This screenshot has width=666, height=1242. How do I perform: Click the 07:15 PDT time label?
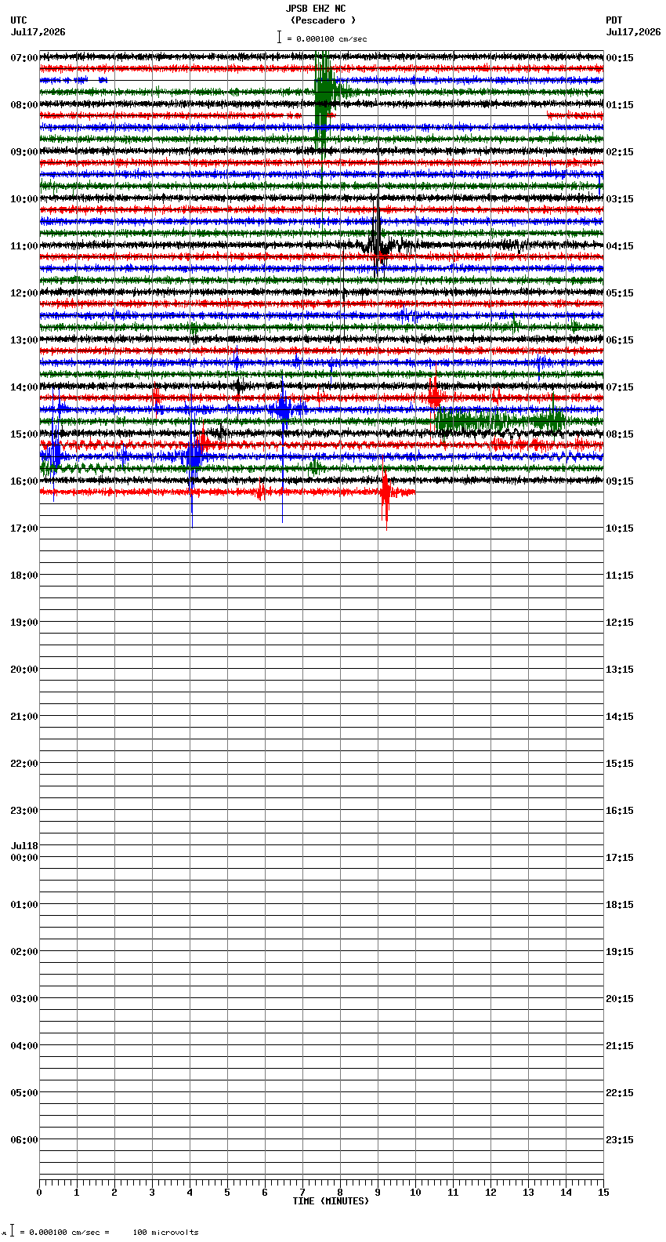(x=620, y=387)
